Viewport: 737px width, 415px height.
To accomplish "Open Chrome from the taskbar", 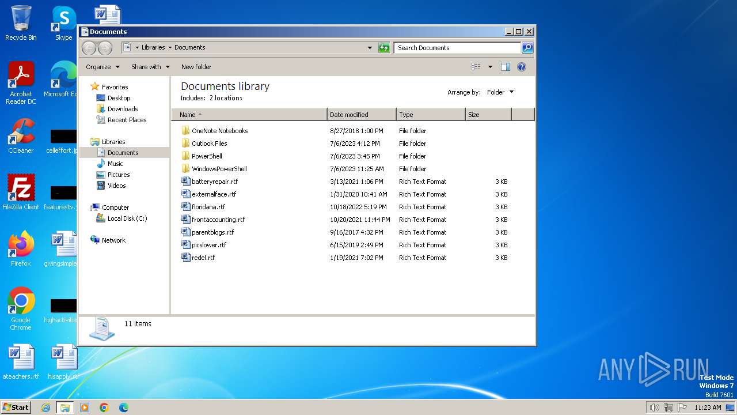I will point(104,408).
